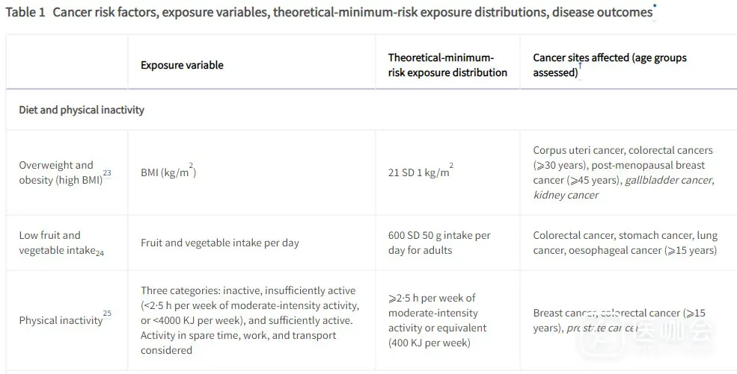Open reference 23 next to high BMI
This screenshot has height=374, width=737.
click(107, 173)
